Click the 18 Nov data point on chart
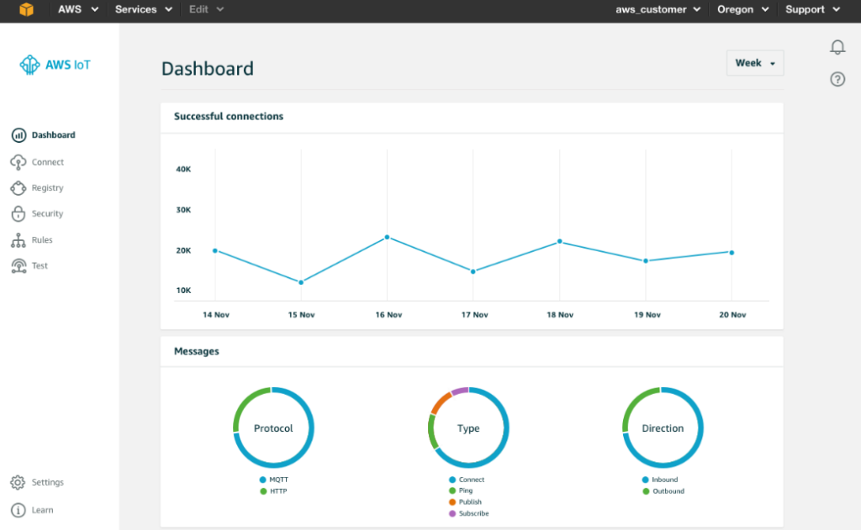861x530 pixels. click(x=559, y=241)
